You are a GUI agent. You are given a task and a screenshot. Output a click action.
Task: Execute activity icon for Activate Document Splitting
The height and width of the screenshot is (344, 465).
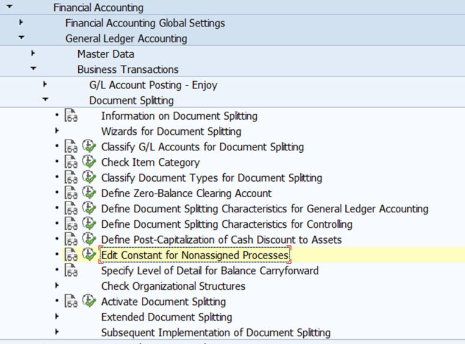[89, 301]
